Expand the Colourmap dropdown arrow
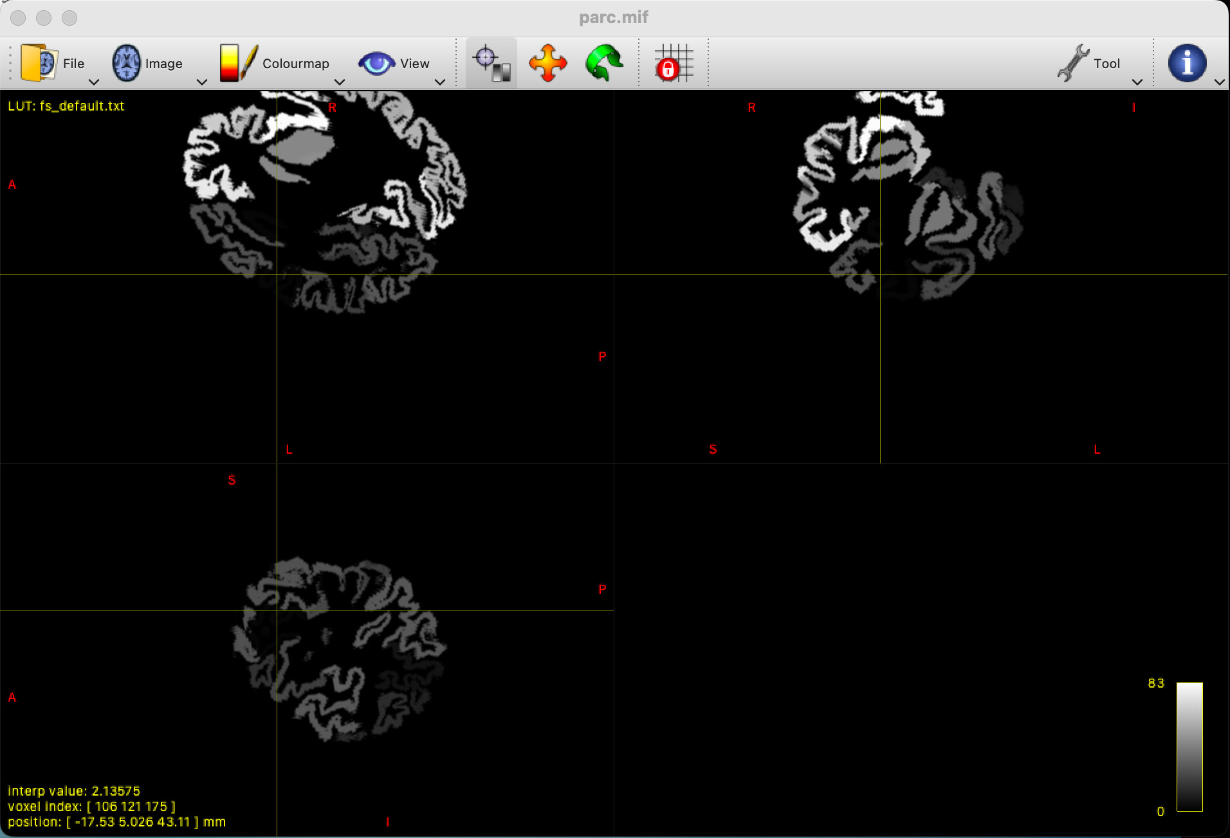1230x838 pixels. (x=340, y=82)
